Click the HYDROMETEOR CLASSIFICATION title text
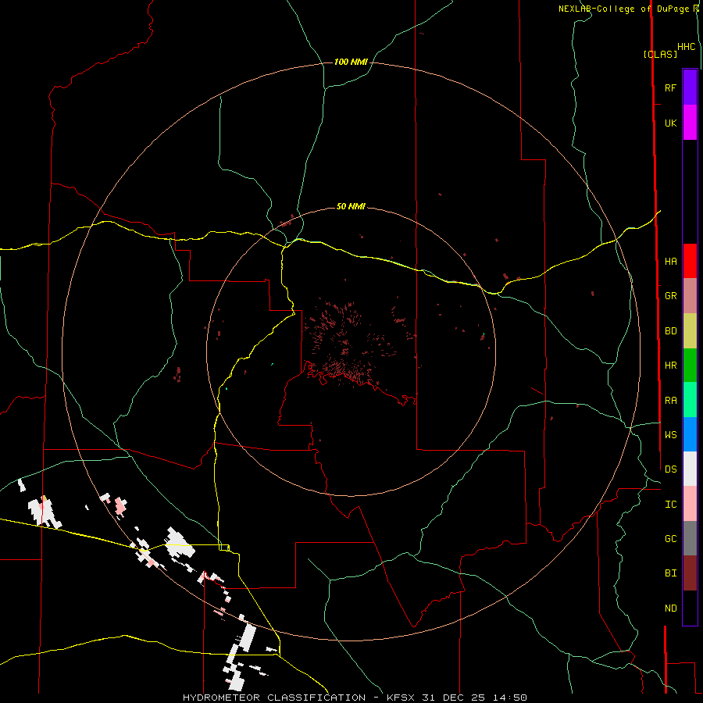 (274, 698)
